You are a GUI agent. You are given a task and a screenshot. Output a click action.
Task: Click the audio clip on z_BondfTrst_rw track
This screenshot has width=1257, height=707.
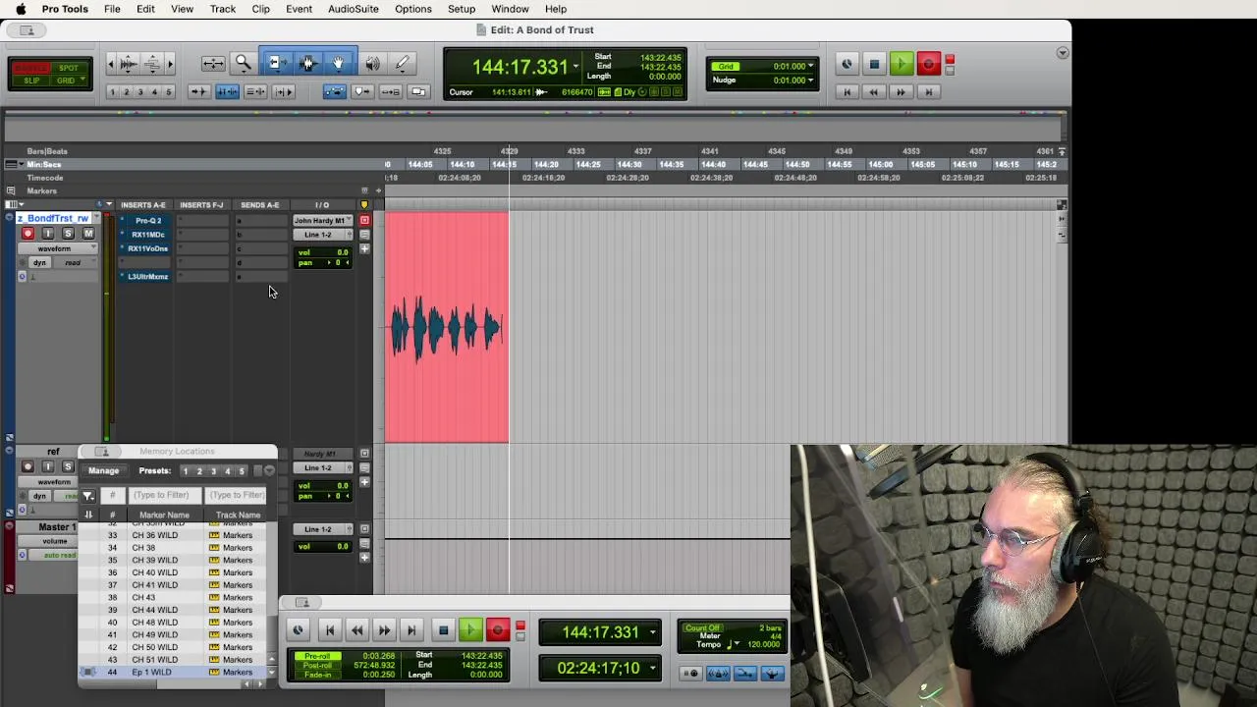447,328
